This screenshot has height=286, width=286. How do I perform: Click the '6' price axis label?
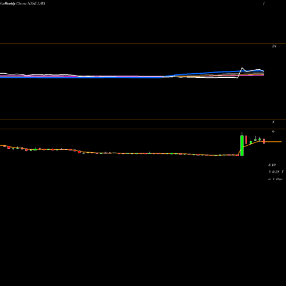pos(273,132)
